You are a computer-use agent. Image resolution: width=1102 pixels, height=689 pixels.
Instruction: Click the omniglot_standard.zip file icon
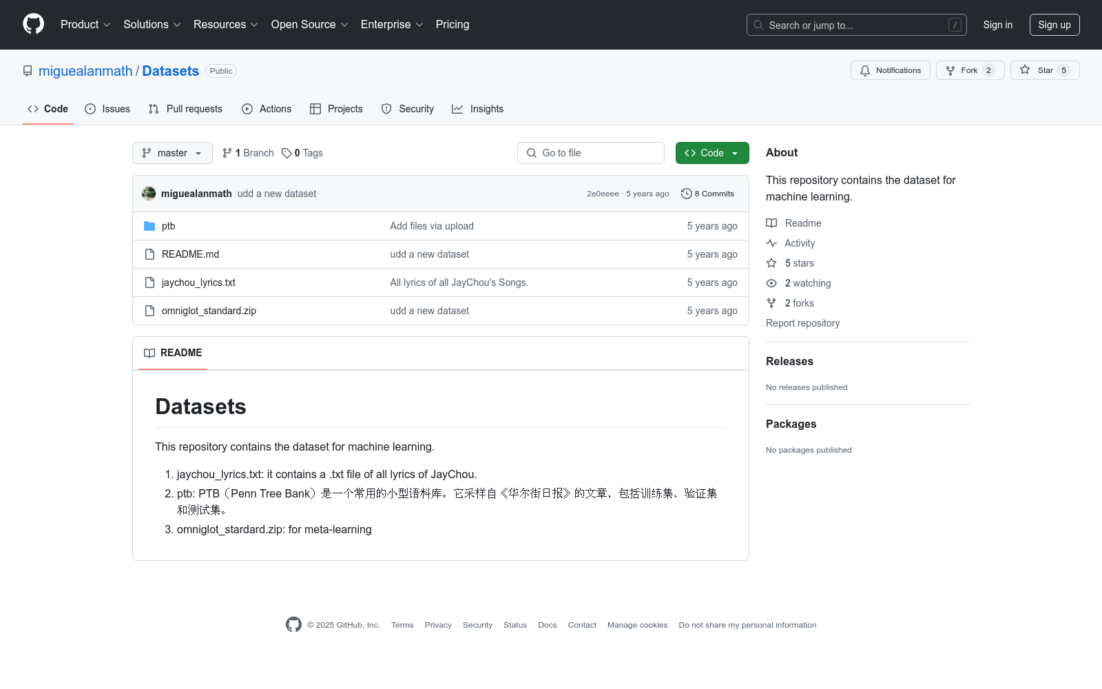point(149,311)
